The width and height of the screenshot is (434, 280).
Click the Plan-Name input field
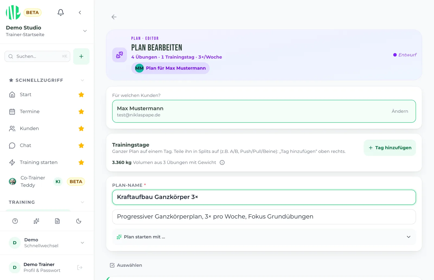click(264, 197)
